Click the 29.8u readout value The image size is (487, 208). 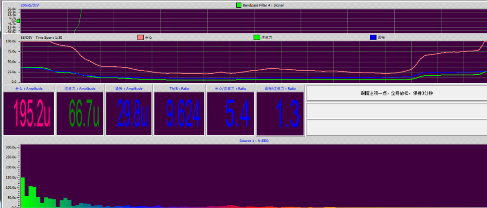coord(132,114)
